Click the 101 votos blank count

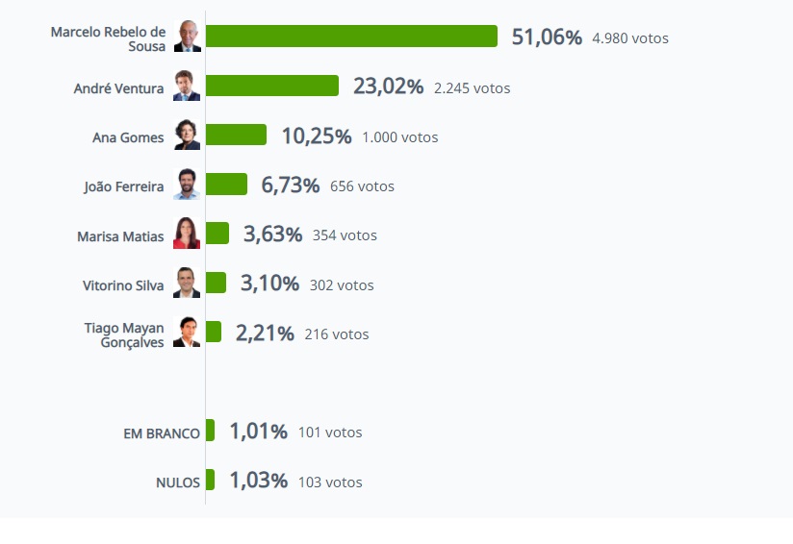click(330, 433)
